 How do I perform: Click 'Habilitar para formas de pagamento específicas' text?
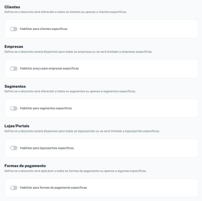click(53, 188)
